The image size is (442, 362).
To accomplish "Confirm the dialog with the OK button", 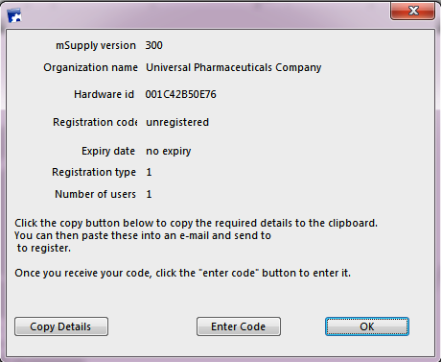I will pyautogui.click(x=367, y=326).
